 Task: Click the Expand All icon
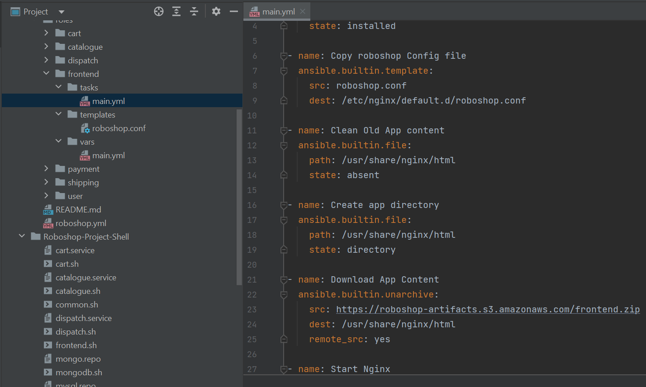176,11
